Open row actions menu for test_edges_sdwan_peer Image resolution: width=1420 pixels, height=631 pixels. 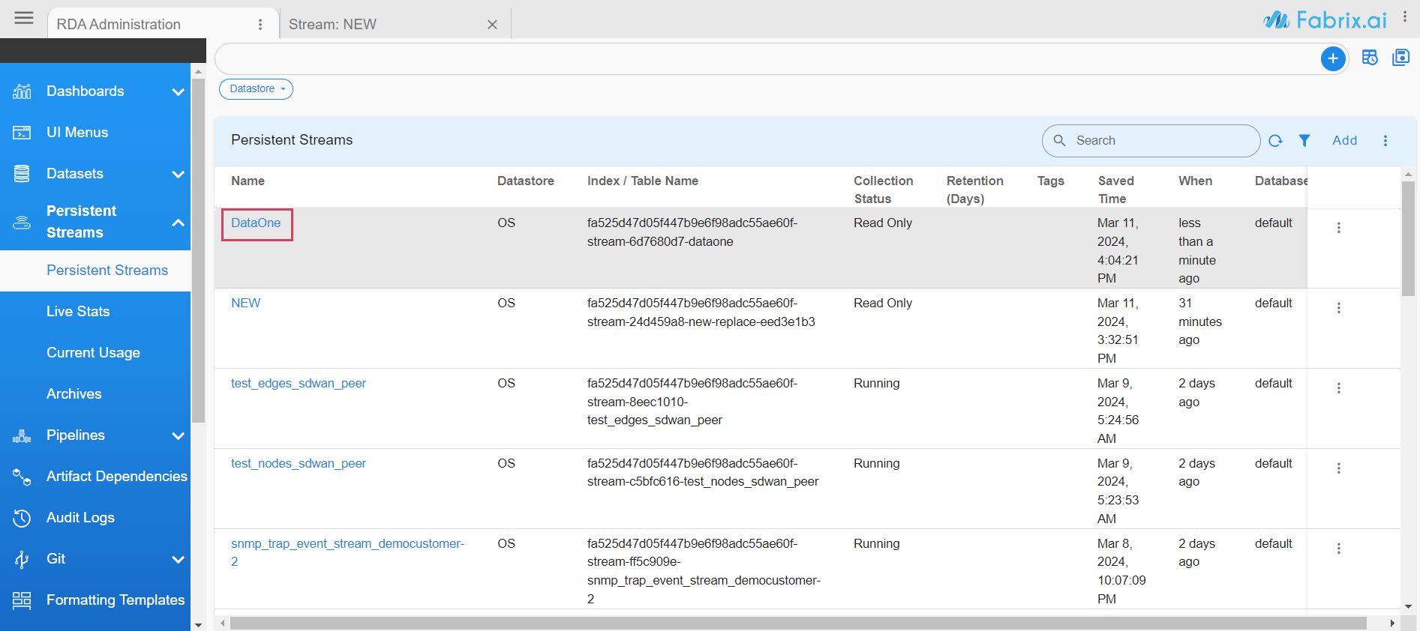(x=1338, y=388)
